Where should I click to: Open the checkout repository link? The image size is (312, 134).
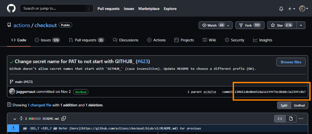click(45, 25)
